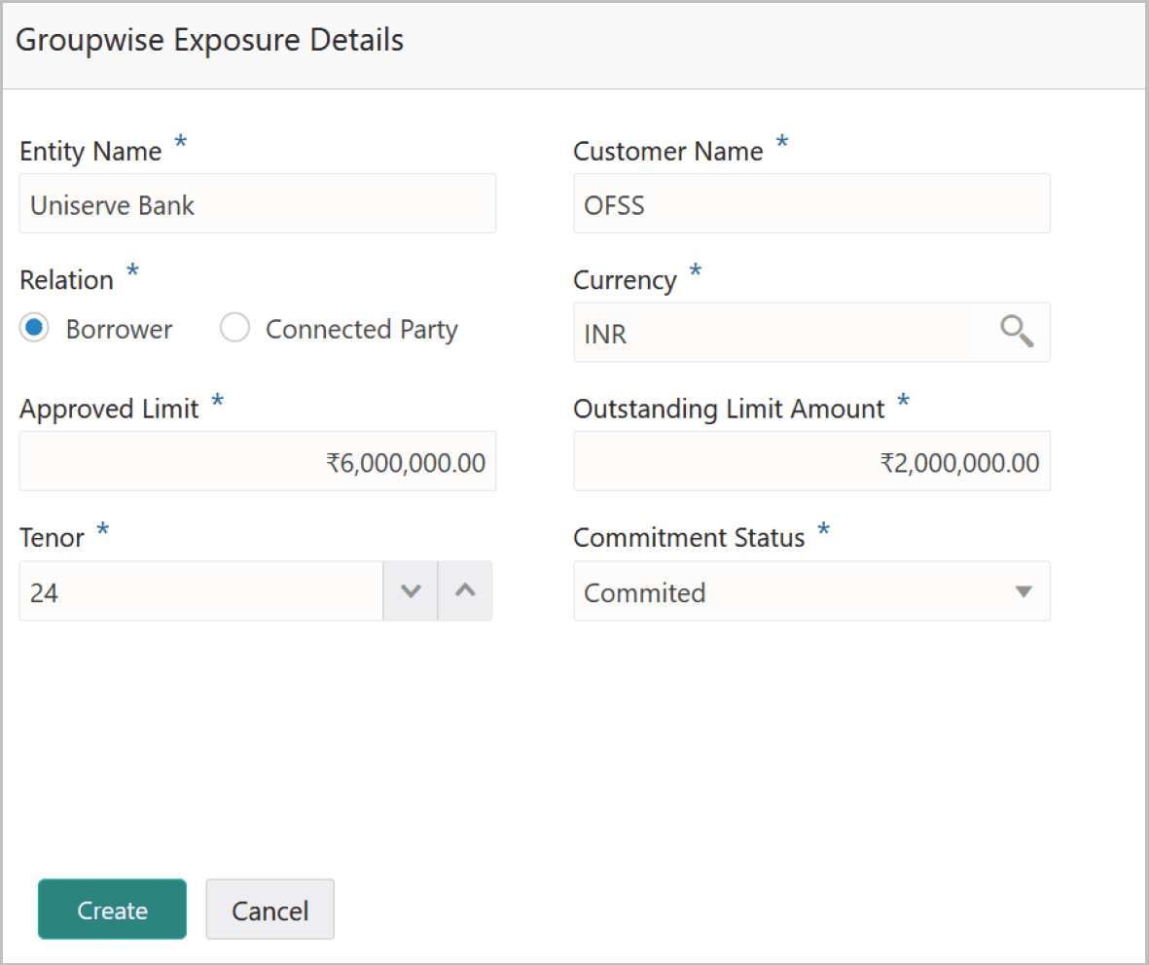Click the Tenor label text
This screenshot has height=965, width=1149.
[52, 538]
